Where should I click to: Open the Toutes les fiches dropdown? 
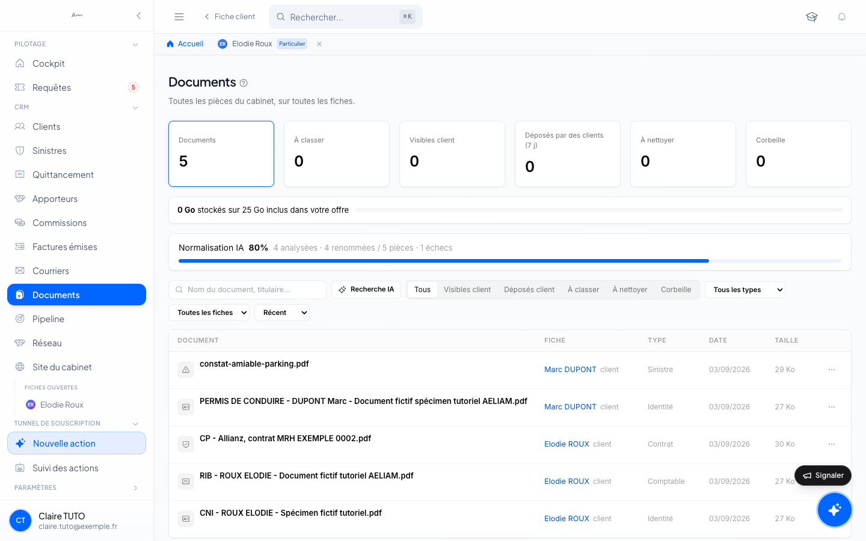click(209, 313)
